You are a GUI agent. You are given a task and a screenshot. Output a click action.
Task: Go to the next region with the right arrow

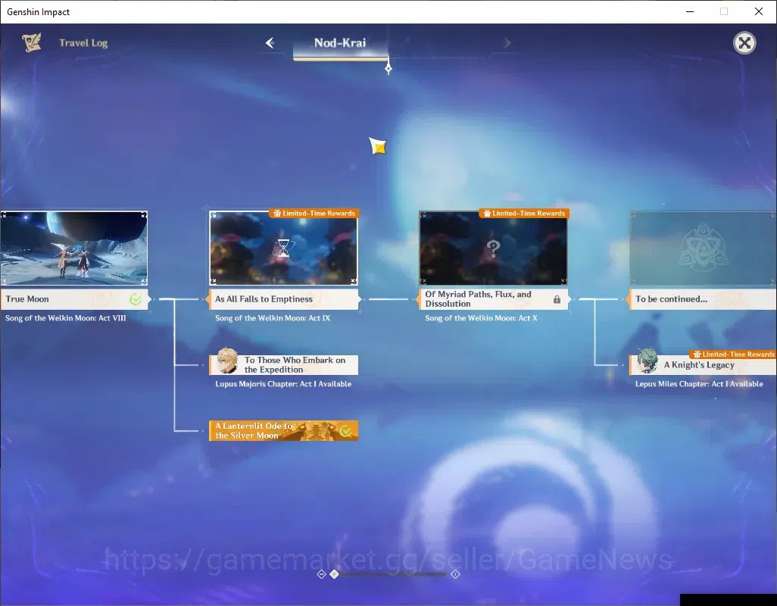[507, 43]
